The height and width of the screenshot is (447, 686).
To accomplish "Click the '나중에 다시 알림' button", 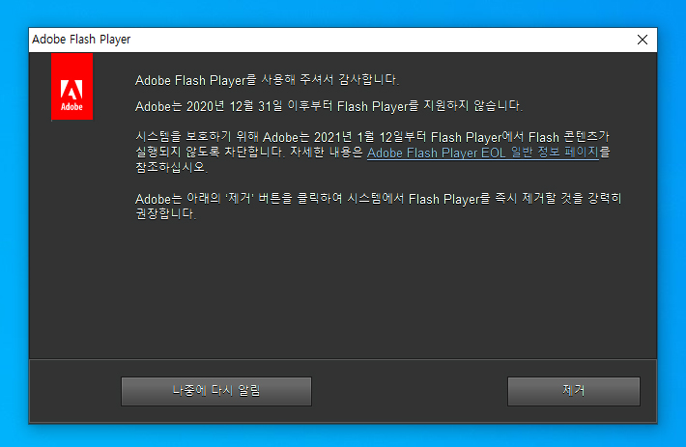I will click(216, 391).
